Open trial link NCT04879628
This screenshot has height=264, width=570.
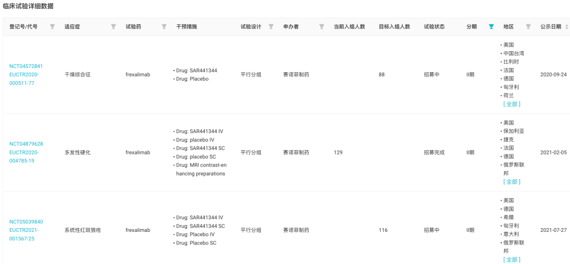pos(26,144)
